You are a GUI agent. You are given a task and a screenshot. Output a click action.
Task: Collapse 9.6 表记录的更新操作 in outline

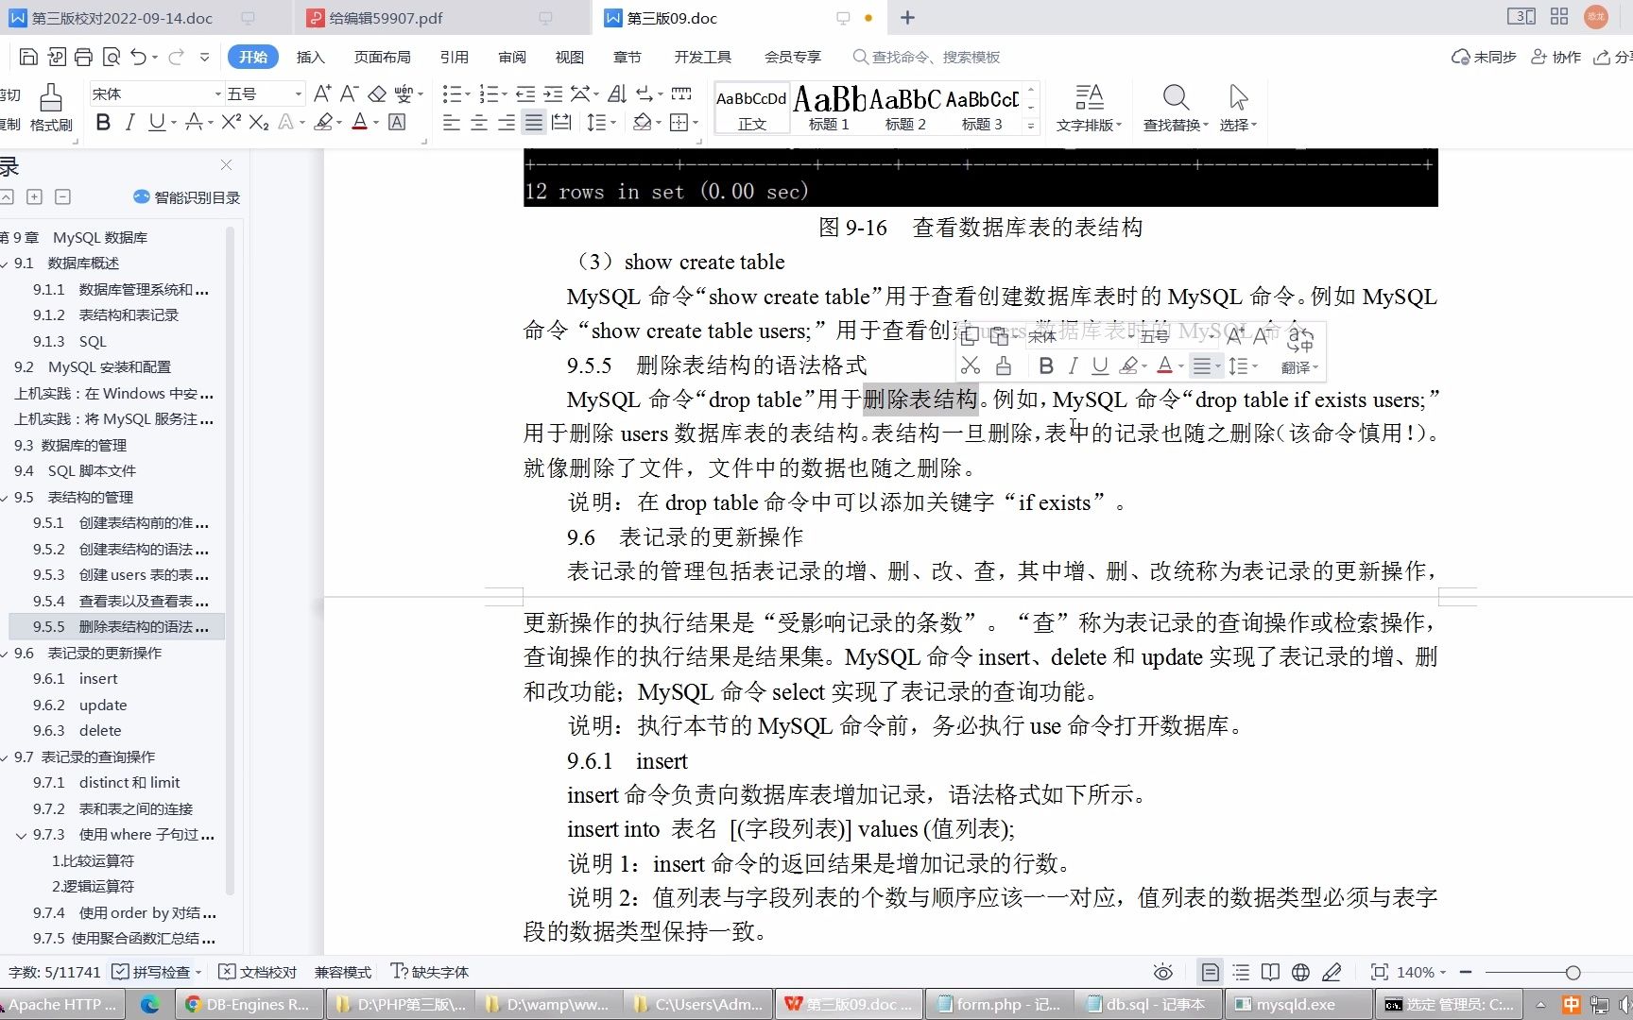click(x=6, y=653)
